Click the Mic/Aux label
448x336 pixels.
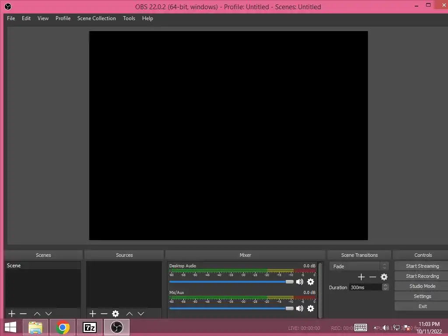point(177,293)
